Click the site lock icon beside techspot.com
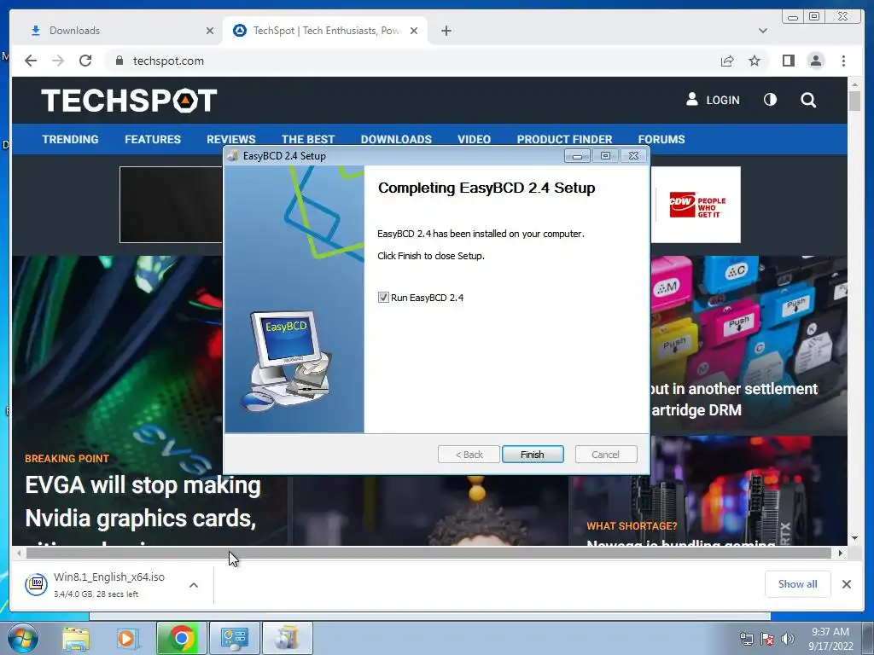 (119, 61)
